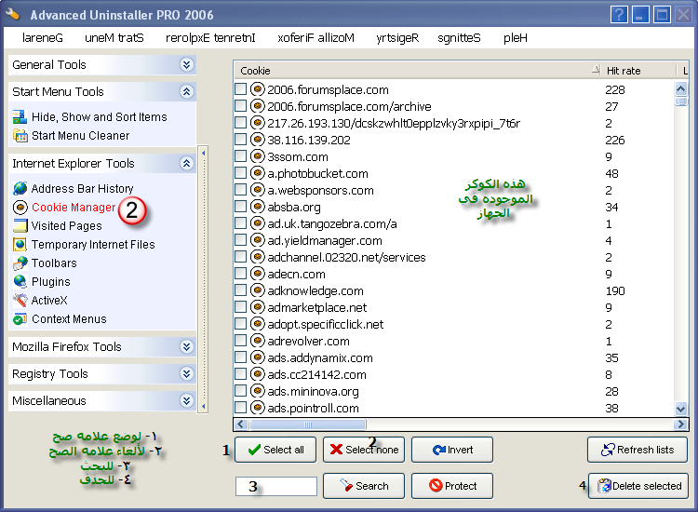Click the Toolbars icon
Image resolution: width=698 pixels, height=512 pixels.
(20, 263)
